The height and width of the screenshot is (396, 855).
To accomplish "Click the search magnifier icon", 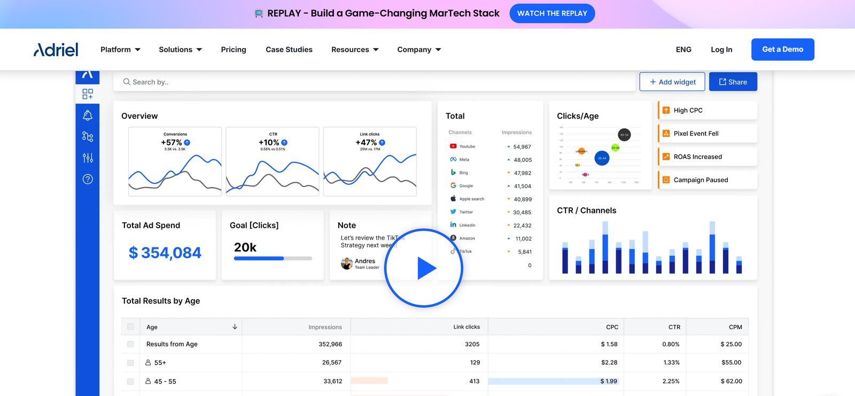I will [127, 82].
